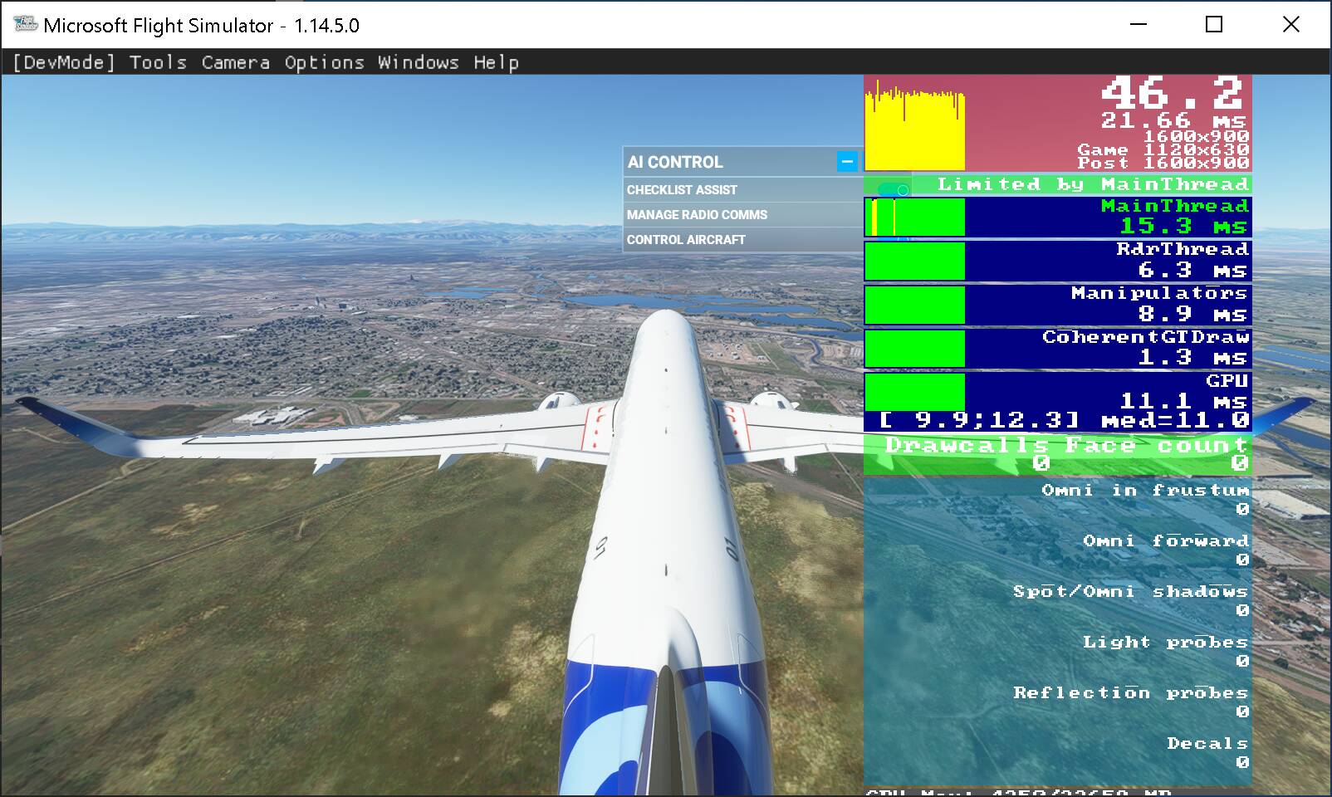Click the RdrThread label
Image resolution: width=1332 pixels, height=797 pixels.
coord(1183,249)
